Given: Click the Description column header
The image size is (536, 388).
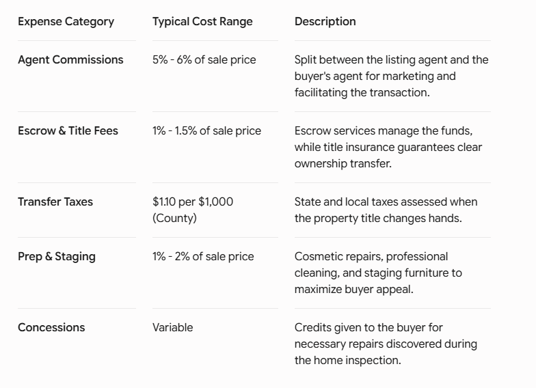Looking at the screenshot, I should [325, 22].
